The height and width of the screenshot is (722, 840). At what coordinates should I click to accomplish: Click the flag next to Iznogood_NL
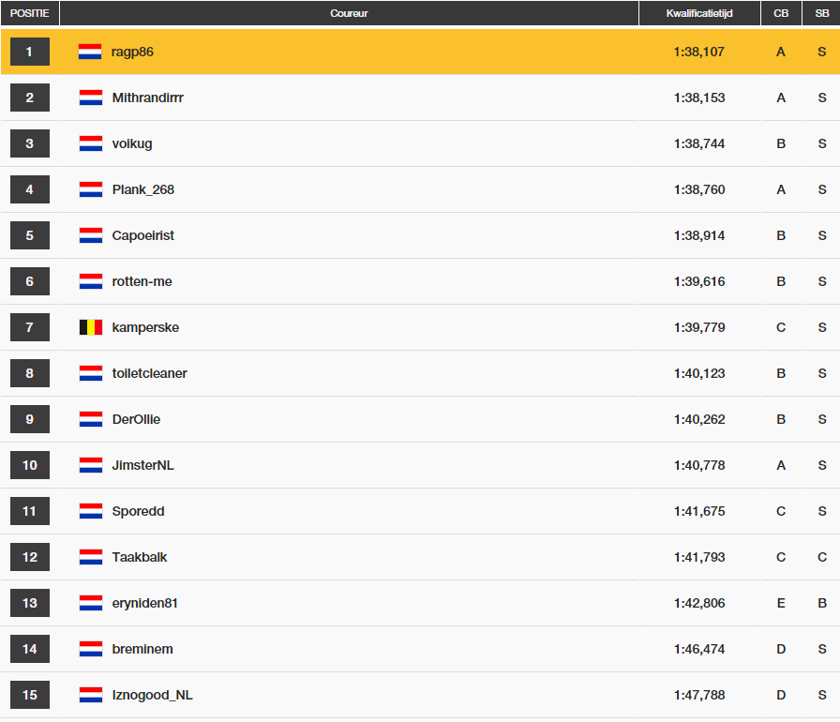[x=90, y=695]
